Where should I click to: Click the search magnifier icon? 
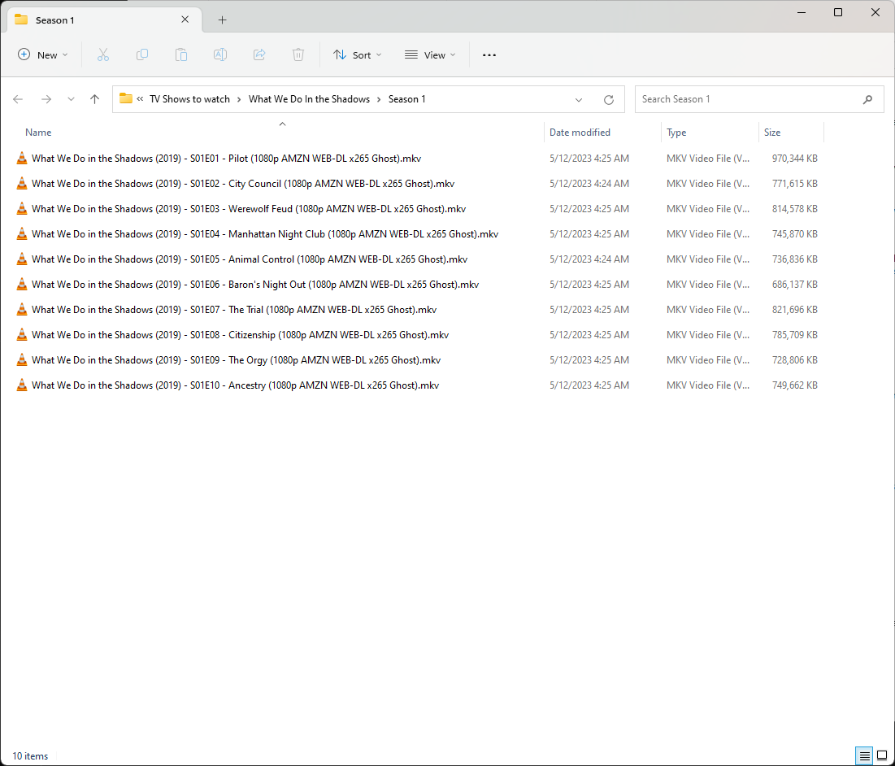coord(867,99)
